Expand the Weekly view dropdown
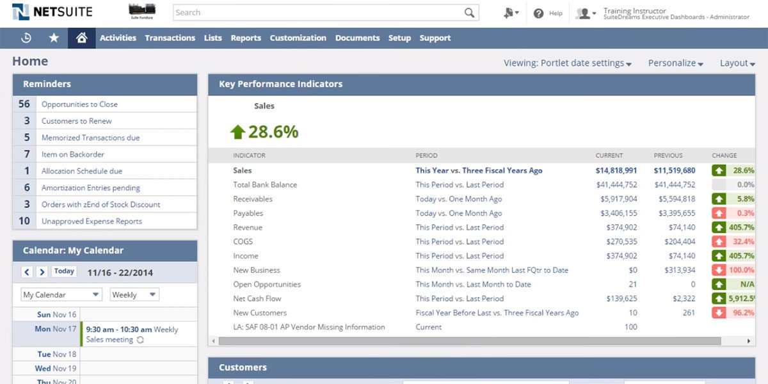The width and height of the screenshot is (768, 384). coord(134,294)
